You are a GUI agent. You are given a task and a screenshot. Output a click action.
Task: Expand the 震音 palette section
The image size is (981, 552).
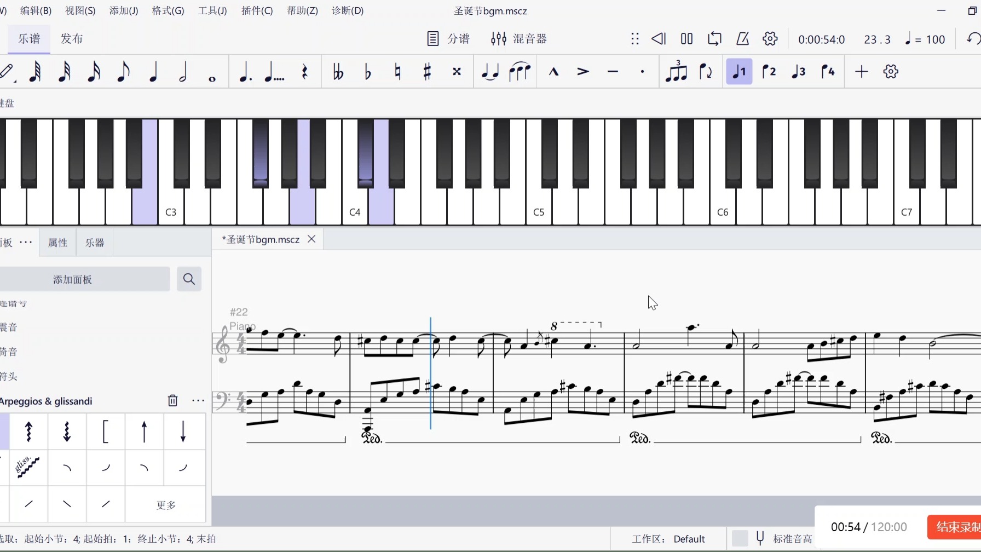[x=9, y=327]
